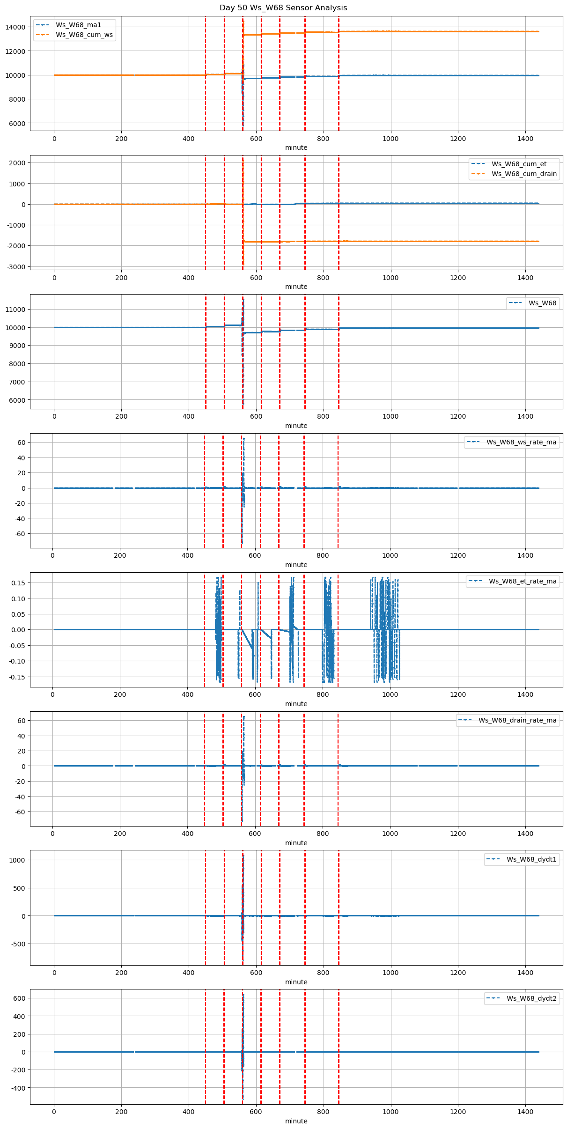
Task: Click the Ws_W68 legend in third plot
Action: (542, 303)
